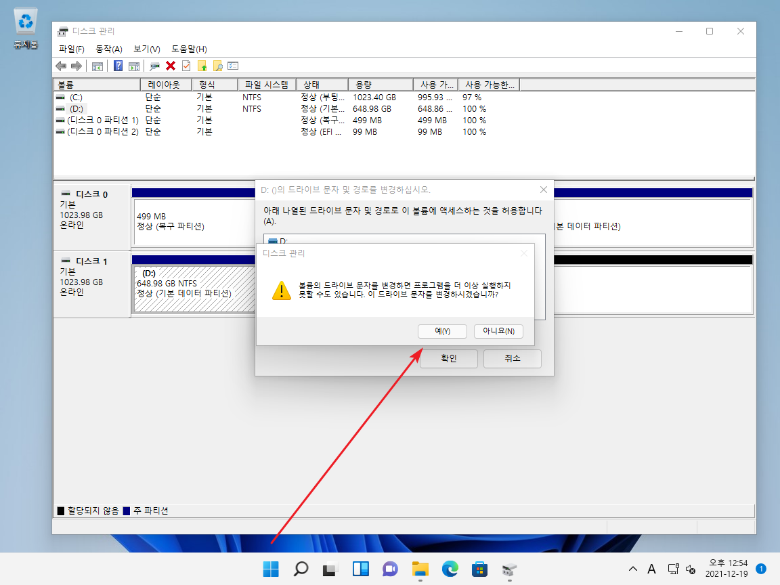The width and height of the screenshot is (780, 585).
Task: Open the Widgets taskbar icon
Action: pyautogui.click(x=361, y=569)
